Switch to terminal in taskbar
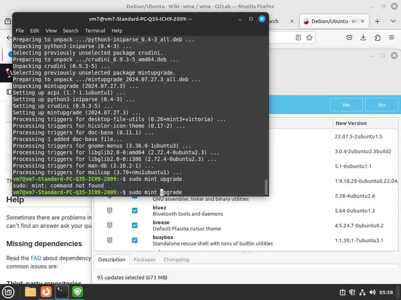The width and height of the screenshot is (401, 300). pos(61,292)
